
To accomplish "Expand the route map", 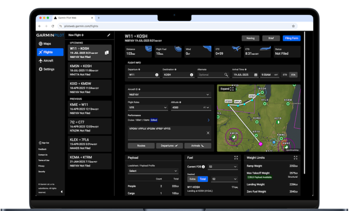I will click(x=227, y=89).
